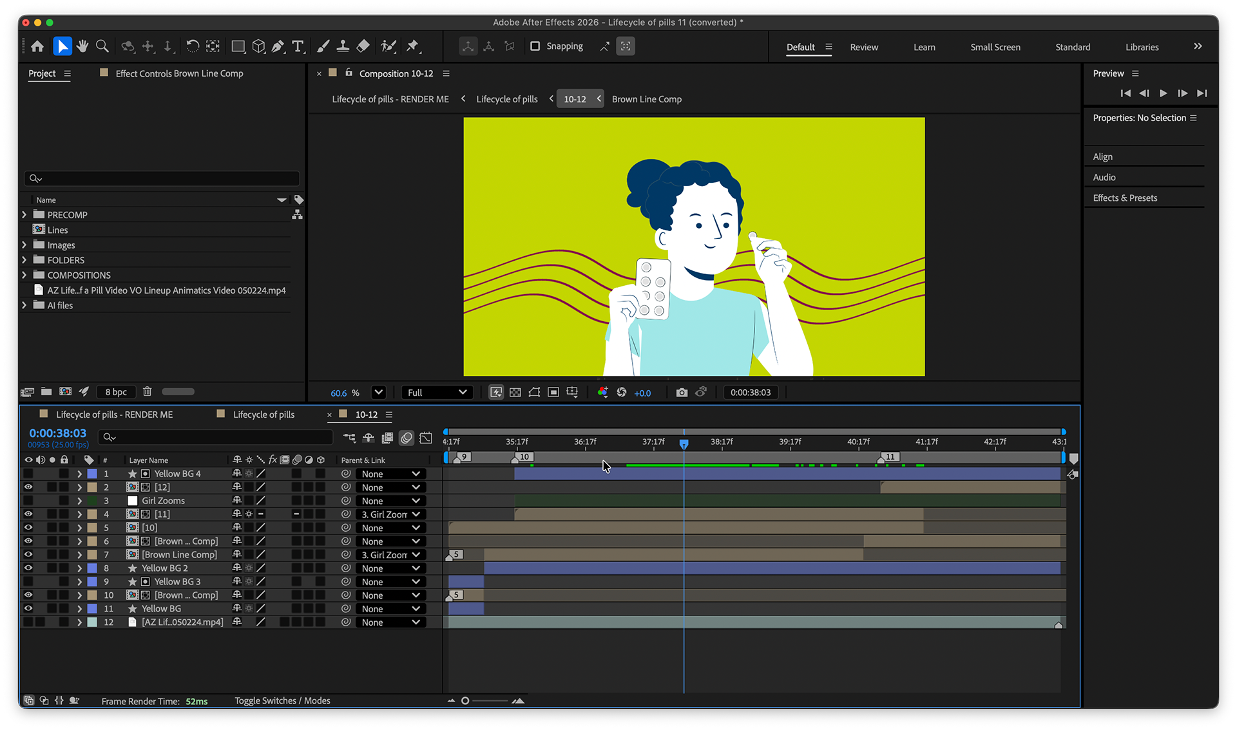Image resolution: width=1237 pixels, height=730 pixels.
Task: Switch to the Review workspace
Action: [863, 47]
